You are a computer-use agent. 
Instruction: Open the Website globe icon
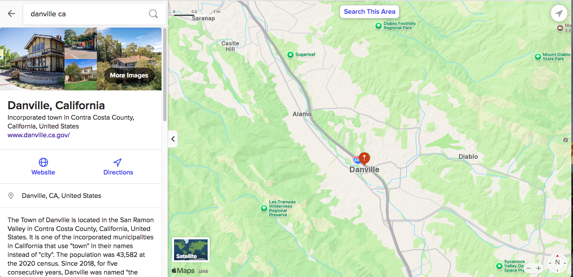click(x=43, y=162)
